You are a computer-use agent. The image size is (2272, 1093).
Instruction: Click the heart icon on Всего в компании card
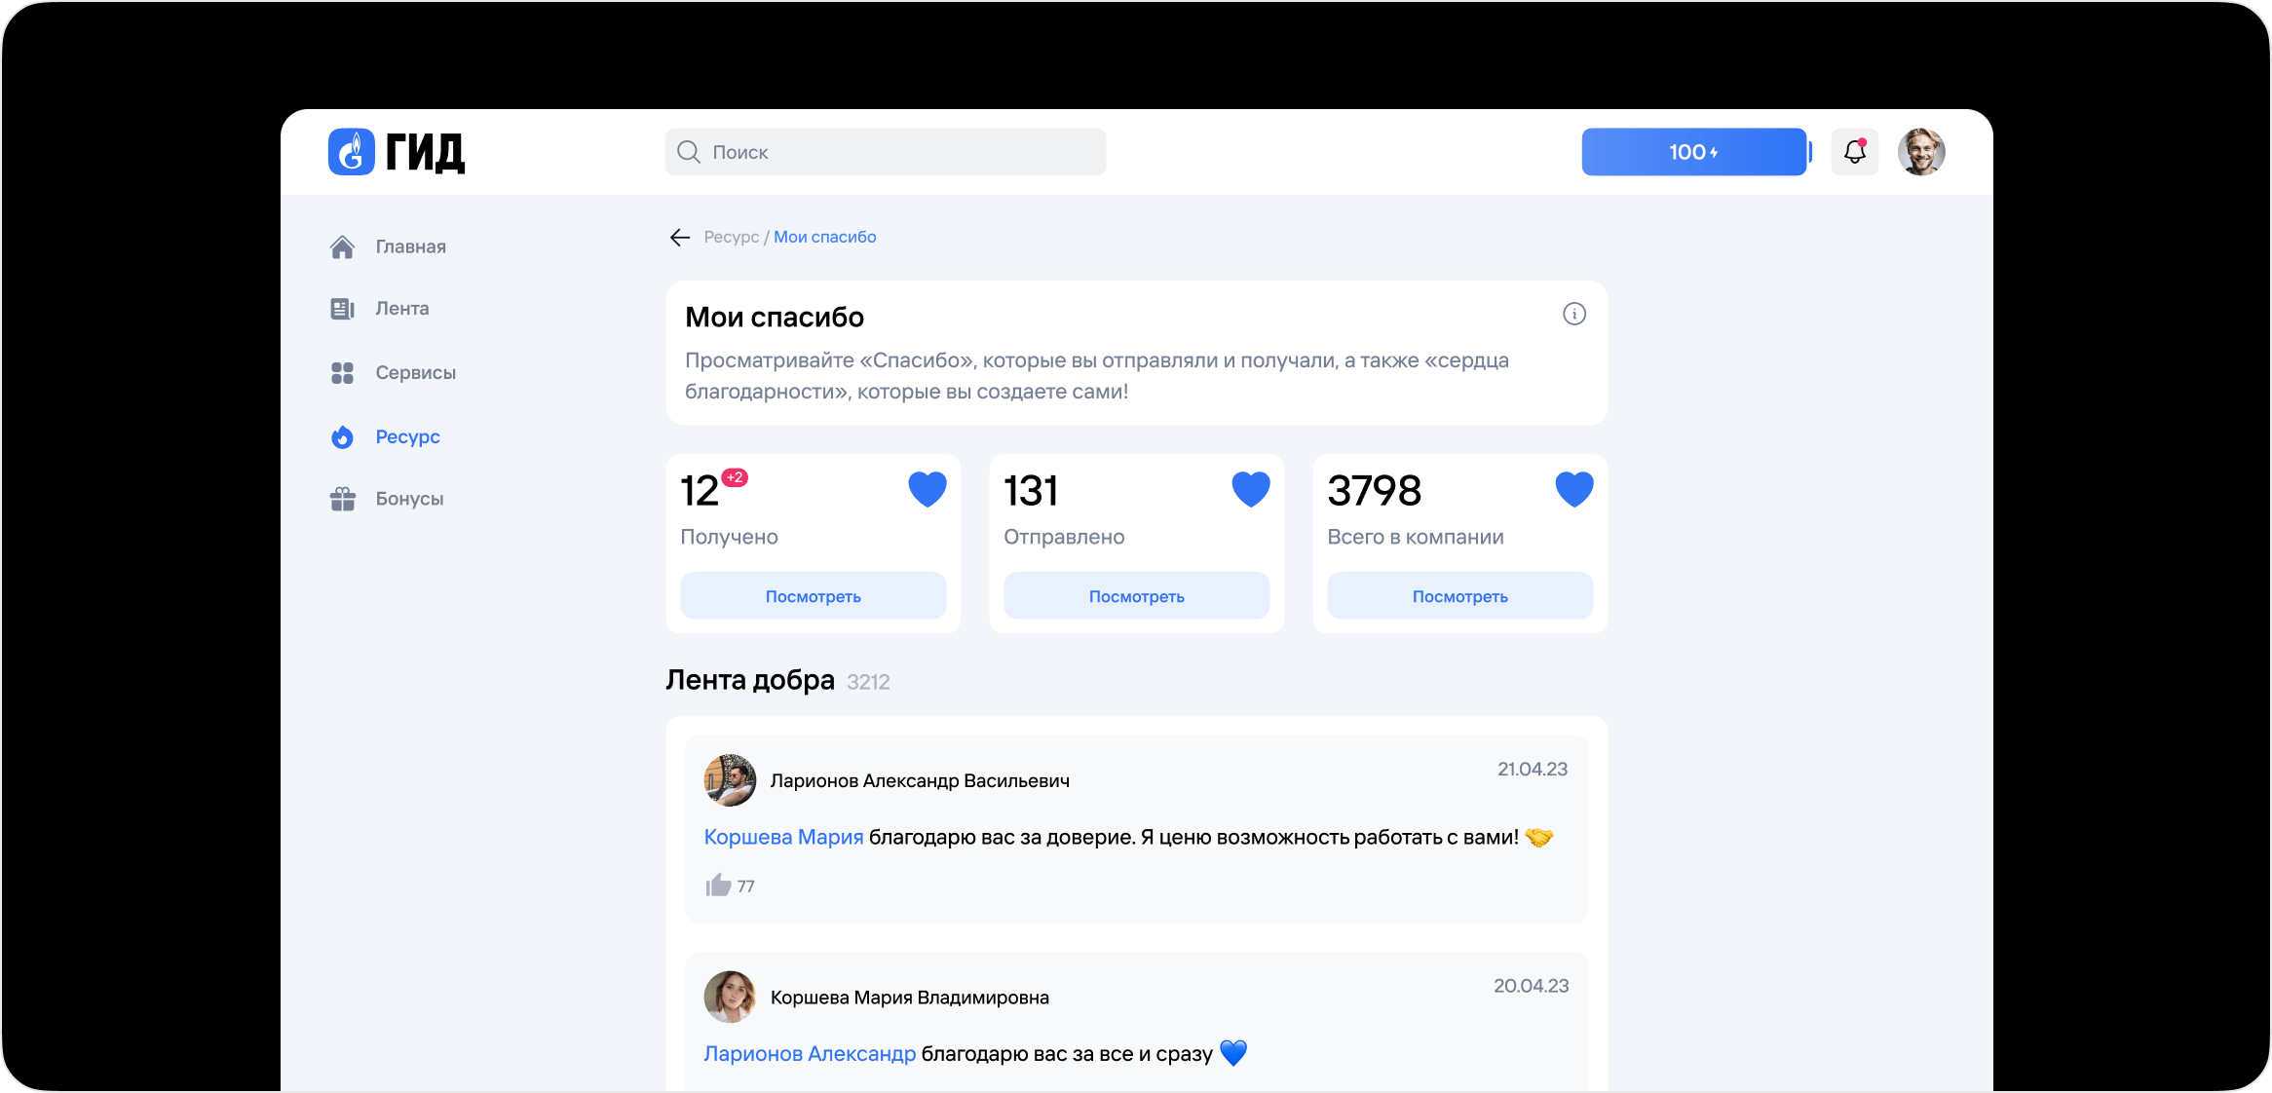(x=1574, y=489)
